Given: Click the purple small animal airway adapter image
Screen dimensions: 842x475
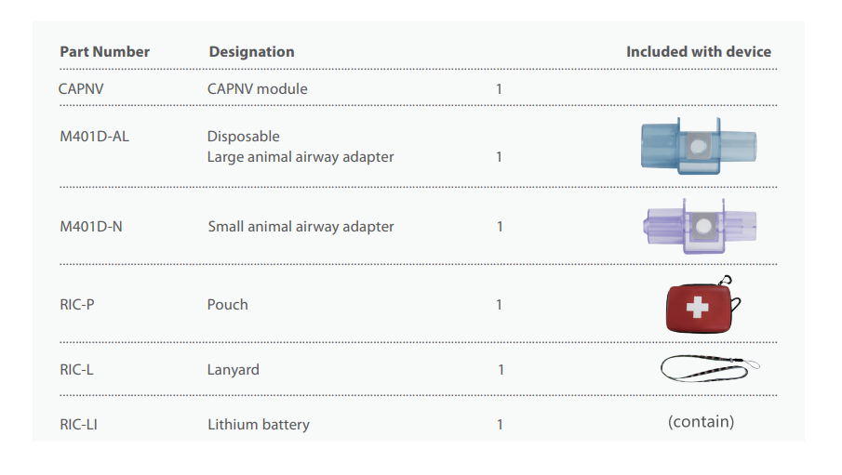Looking at the screenshot, I should click(701, 225).
